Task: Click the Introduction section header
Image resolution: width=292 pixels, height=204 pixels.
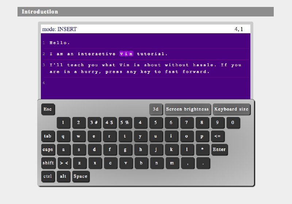Action: [x=146, y=12]
